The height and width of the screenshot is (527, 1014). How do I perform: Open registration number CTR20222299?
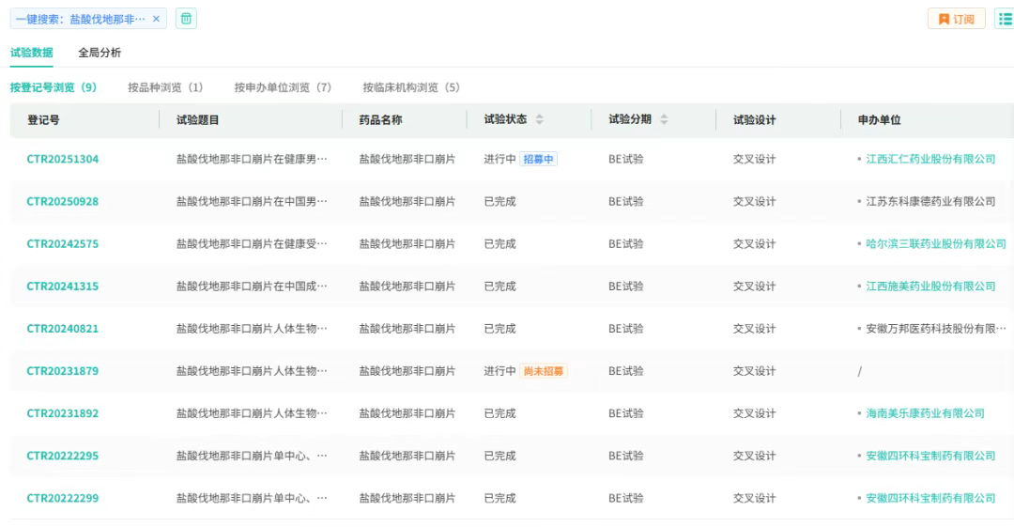point(62,498)
